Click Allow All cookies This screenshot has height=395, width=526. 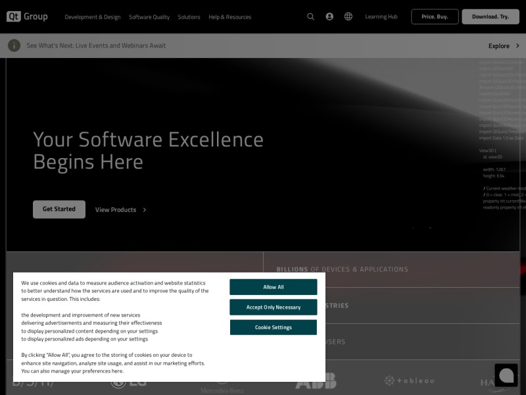274,287
